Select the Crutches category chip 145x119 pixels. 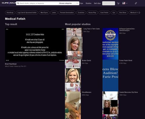[x=81, y=13]
